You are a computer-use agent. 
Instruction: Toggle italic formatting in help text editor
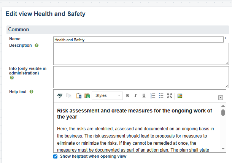(135, 96)
